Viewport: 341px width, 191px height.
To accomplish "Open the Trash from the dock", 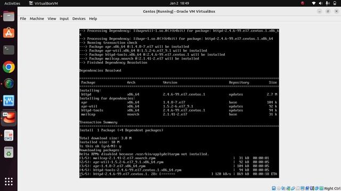I will click(9, 152).
